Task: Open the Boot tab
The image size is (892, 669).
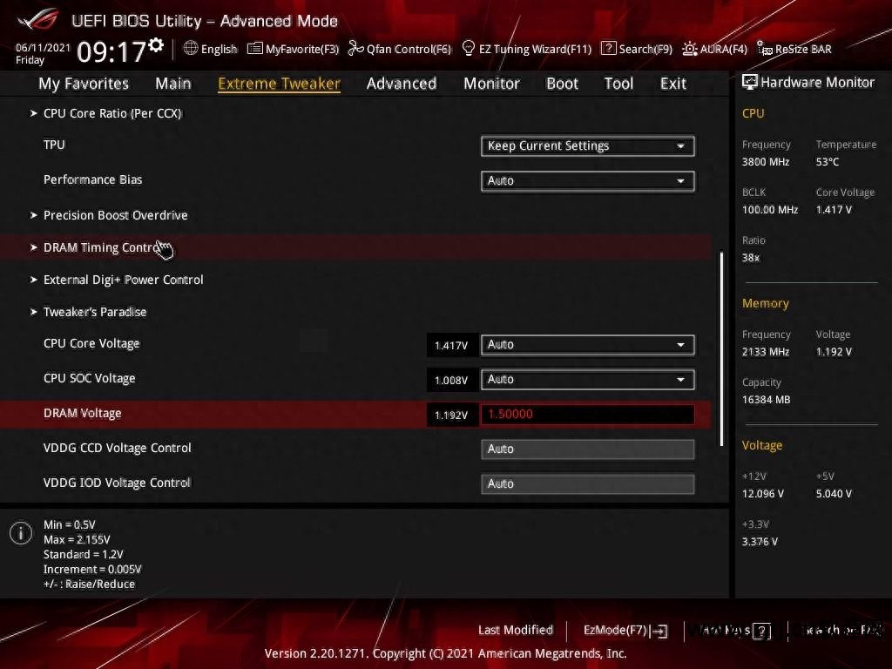Action: [x=562, y=84]
